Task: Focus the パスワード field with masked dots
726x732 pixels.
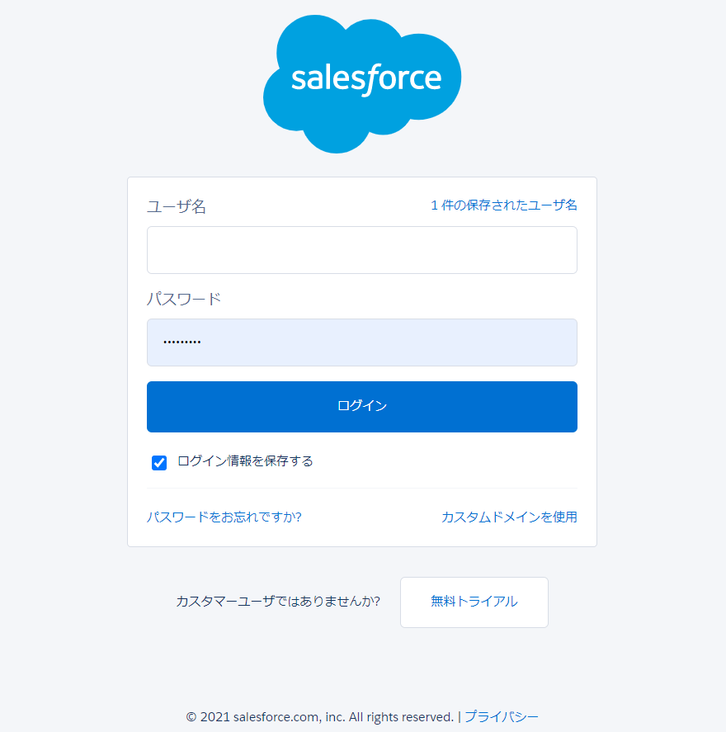Action: 362,342
